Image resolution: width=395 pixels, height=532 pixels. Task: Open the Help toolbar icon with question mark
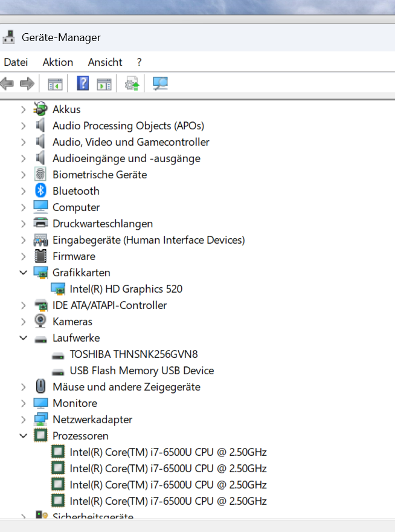83,83
